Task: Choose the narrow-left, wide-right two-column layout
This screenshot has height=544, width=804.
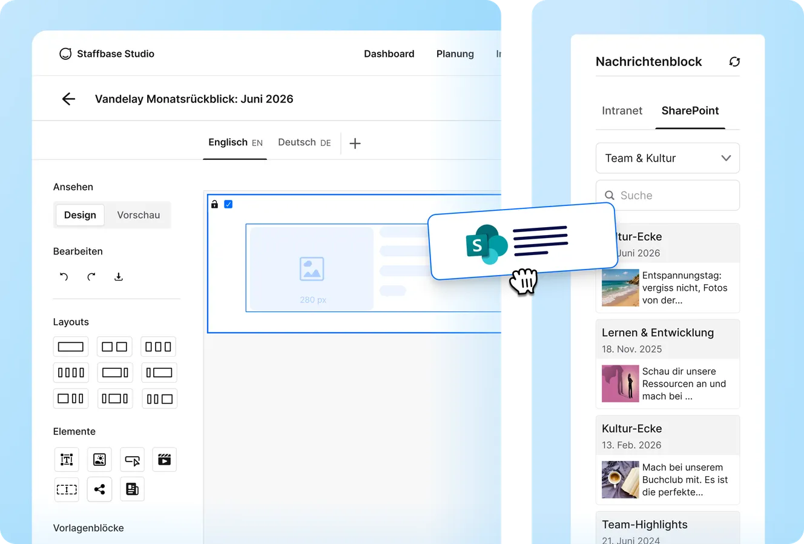Action: pyautogui.click(x=159, y=373)
